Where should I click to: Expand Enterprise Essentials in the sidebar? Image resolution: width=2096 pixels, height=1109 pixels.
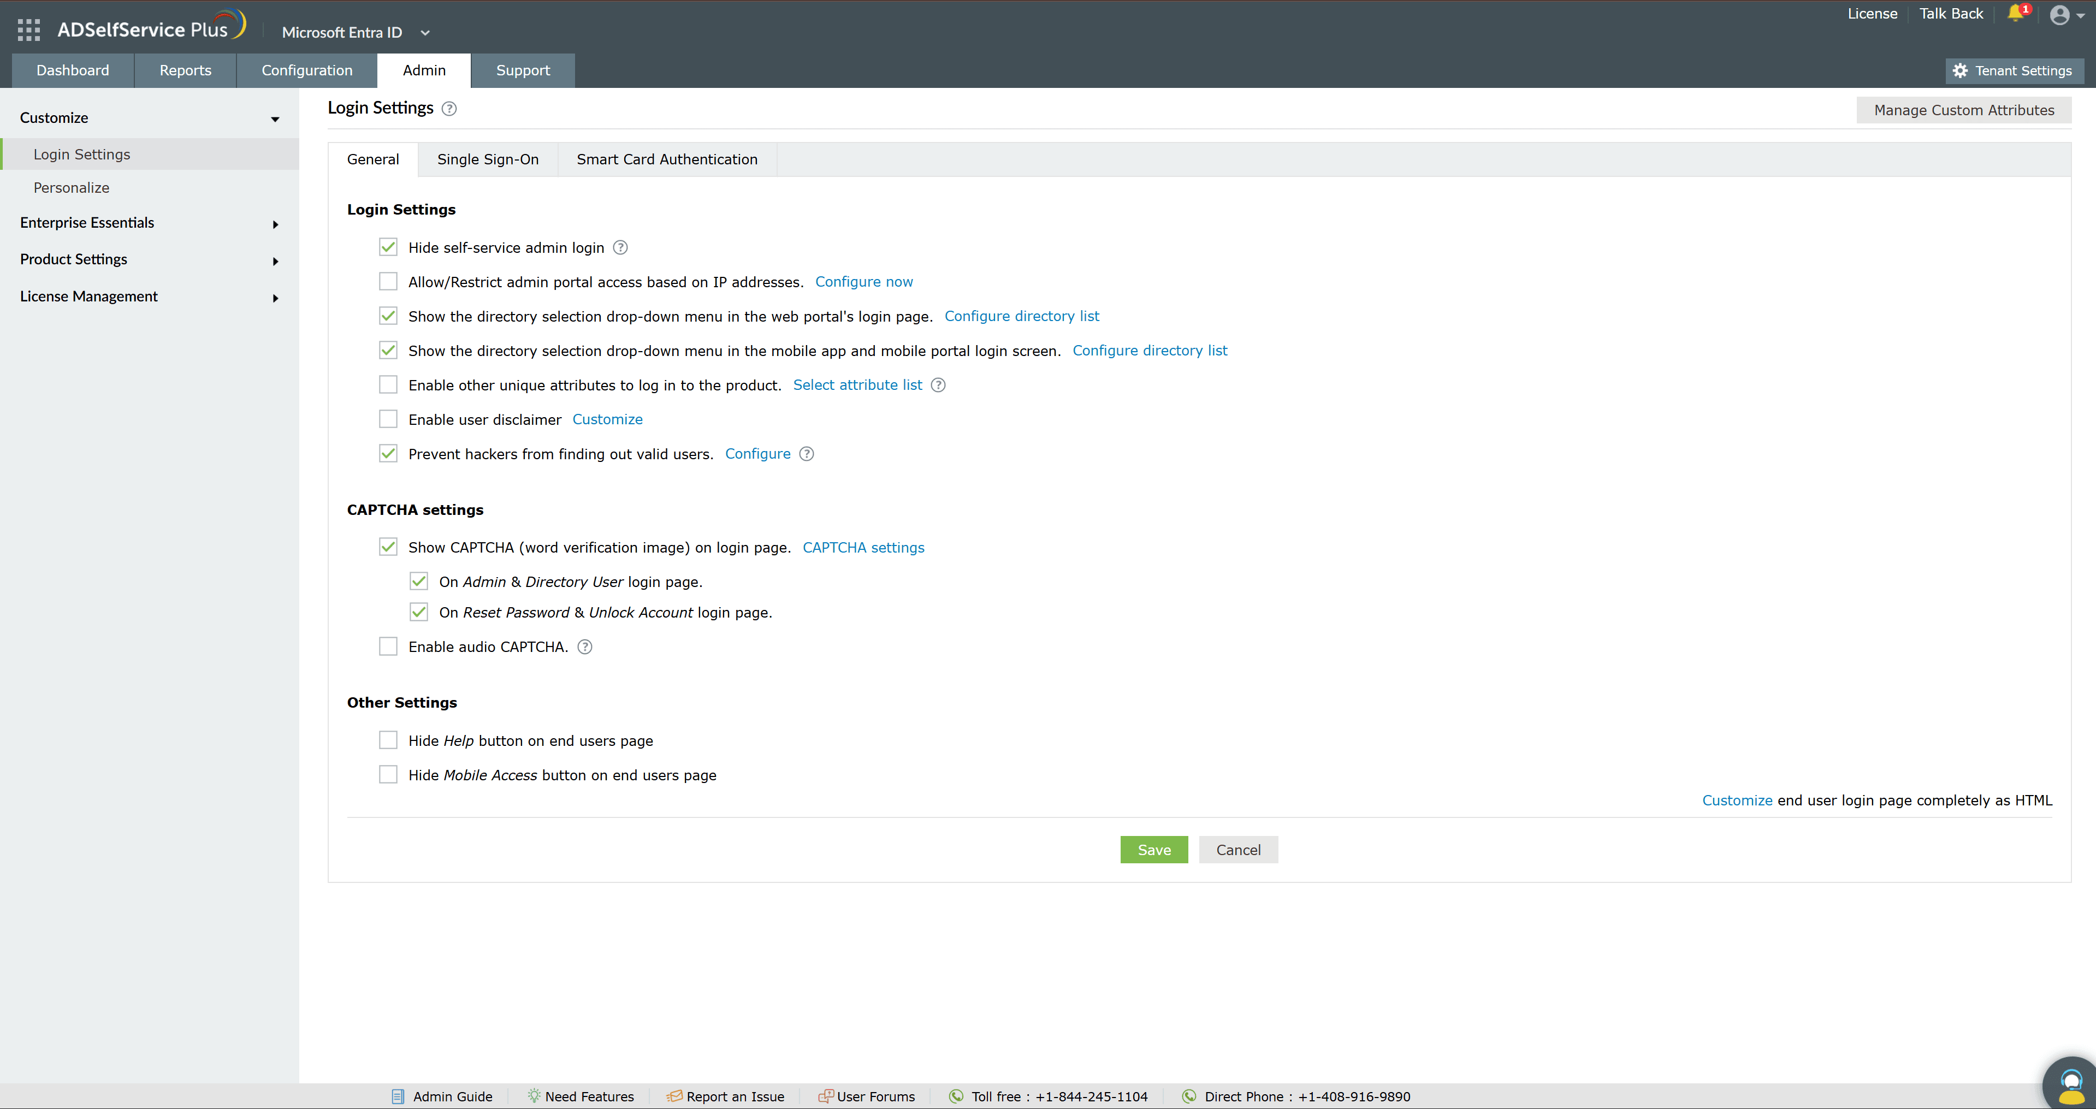(275, 224)
